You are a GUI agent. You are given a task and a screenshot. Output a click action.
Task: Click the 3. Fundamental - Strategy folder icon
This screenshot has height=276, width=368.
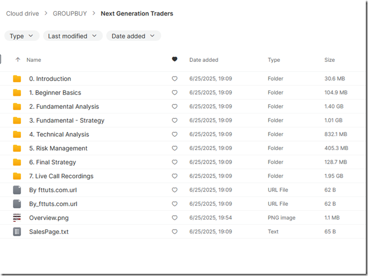click(x=17, y=121)
